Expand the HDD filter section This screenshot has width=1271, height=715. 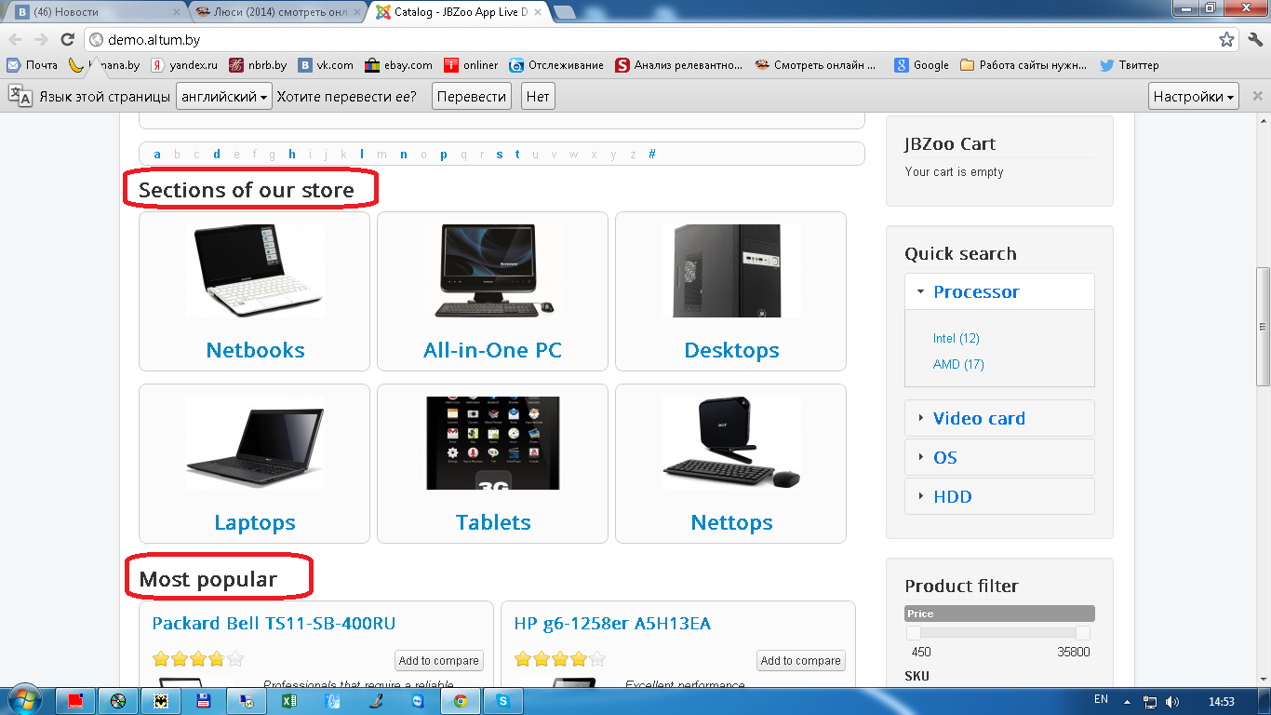point(999,496)
